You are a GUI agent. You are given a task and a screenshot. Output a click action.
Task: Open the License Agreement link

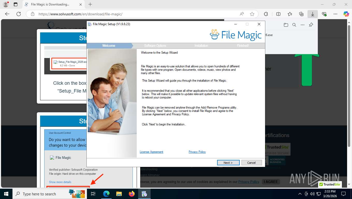point(151,152)
